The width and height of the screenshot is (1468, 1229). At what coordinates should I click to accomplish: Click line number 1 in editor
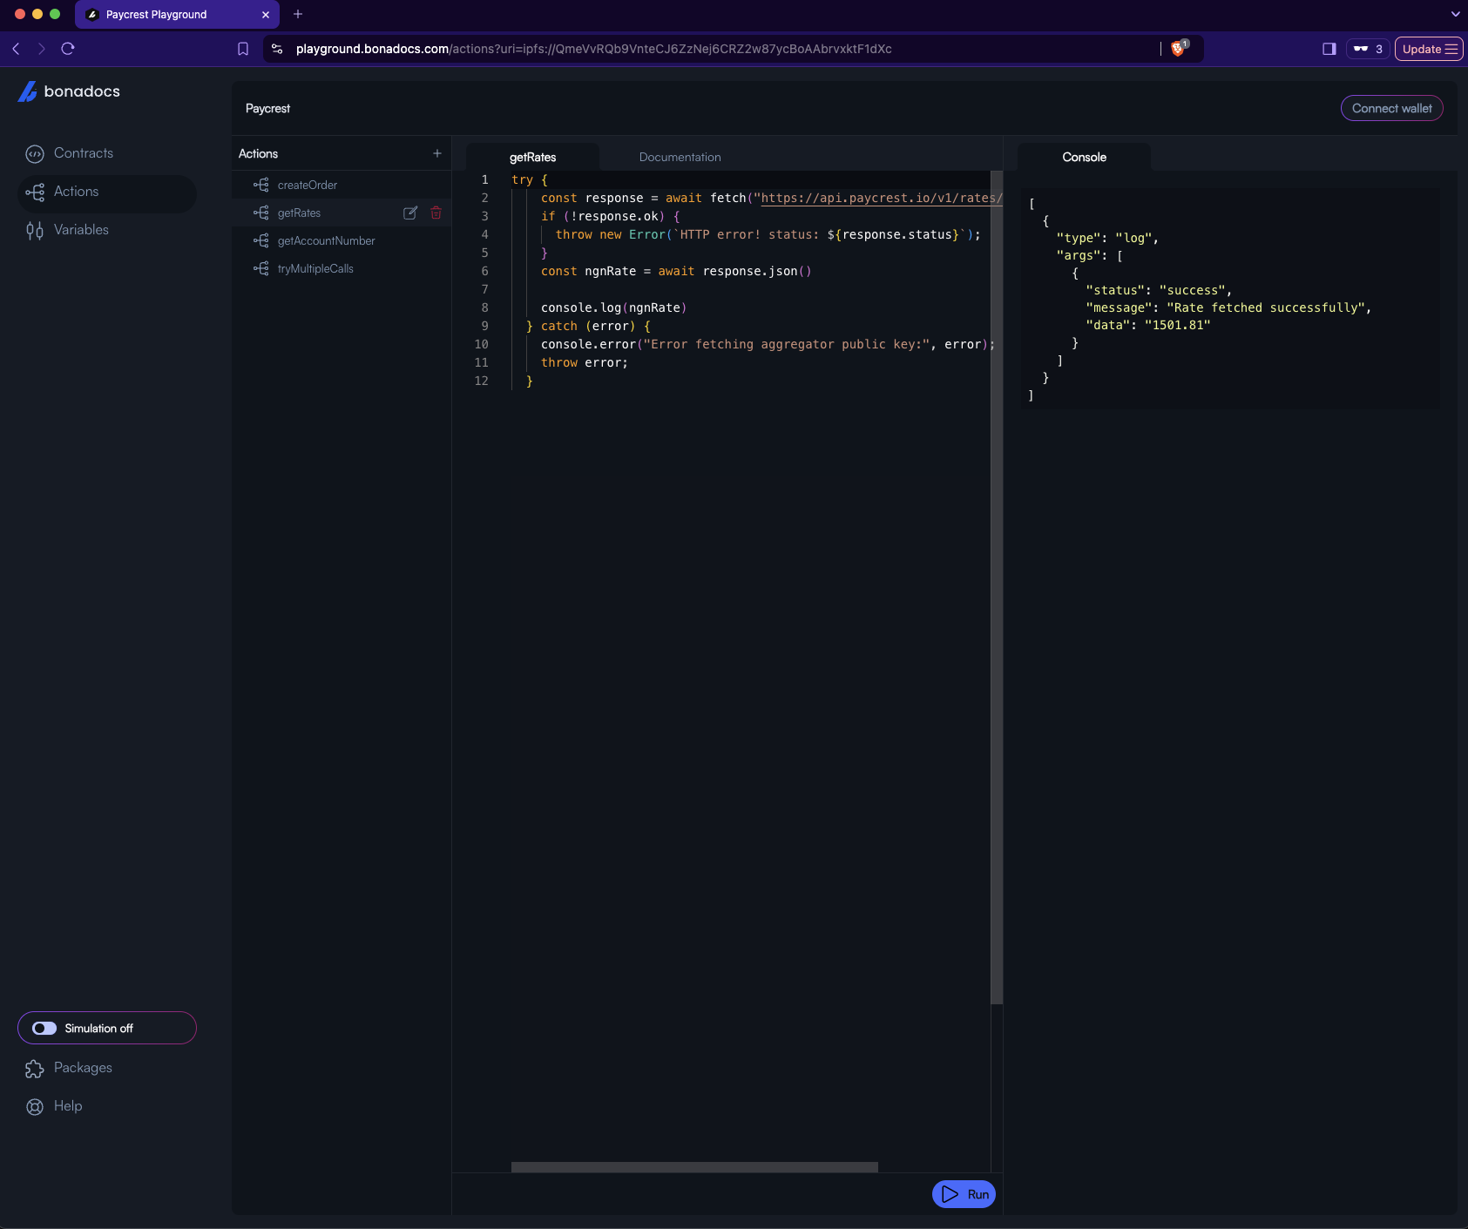485,179
